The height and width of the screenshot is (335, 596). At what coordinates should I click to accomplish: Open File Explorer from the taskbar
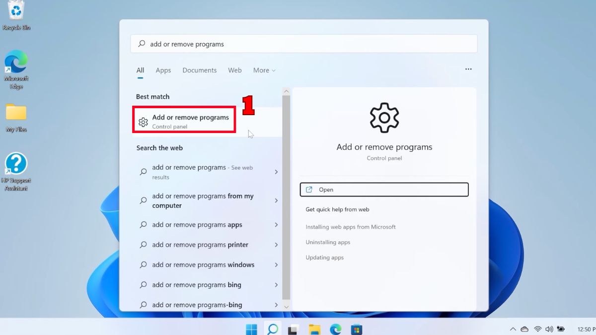click(x=314, y=329)
